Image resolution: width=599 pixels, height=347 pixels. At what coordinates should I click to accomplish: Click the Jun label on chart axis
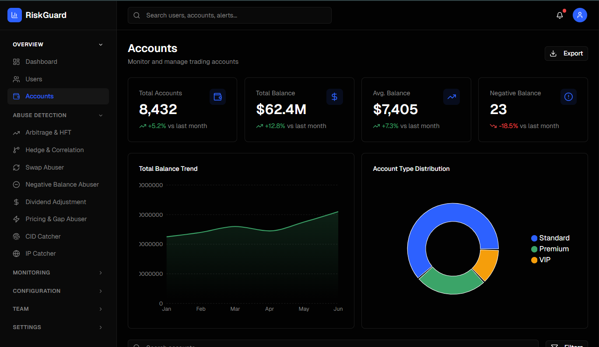[338, 309]
